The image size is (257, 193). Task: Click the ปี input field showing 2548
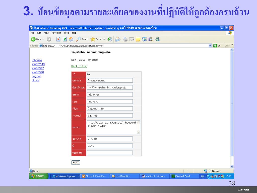pyautogui.click(x=110, y=146)
